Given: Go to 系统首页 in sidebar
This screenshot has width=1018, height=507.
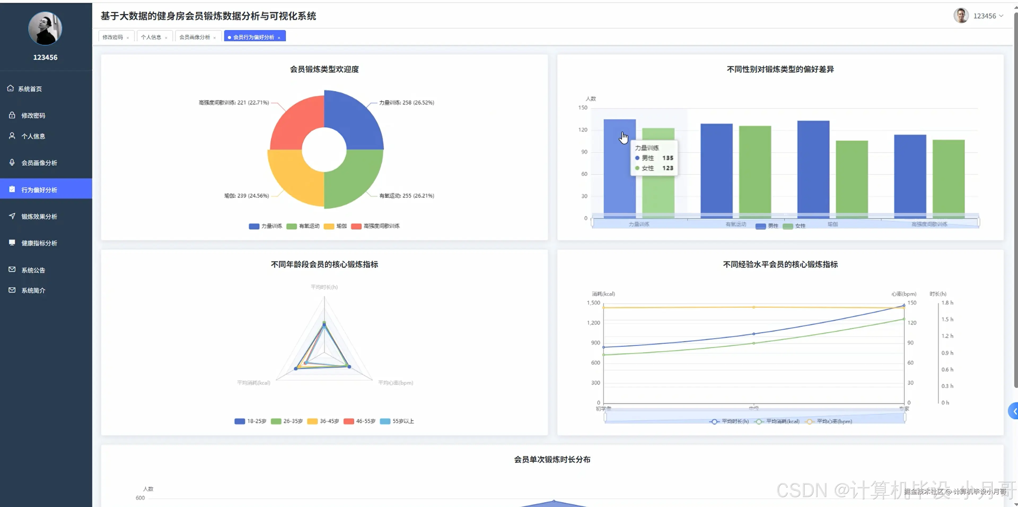Looking at the screenshot, I should pos(46,89).
